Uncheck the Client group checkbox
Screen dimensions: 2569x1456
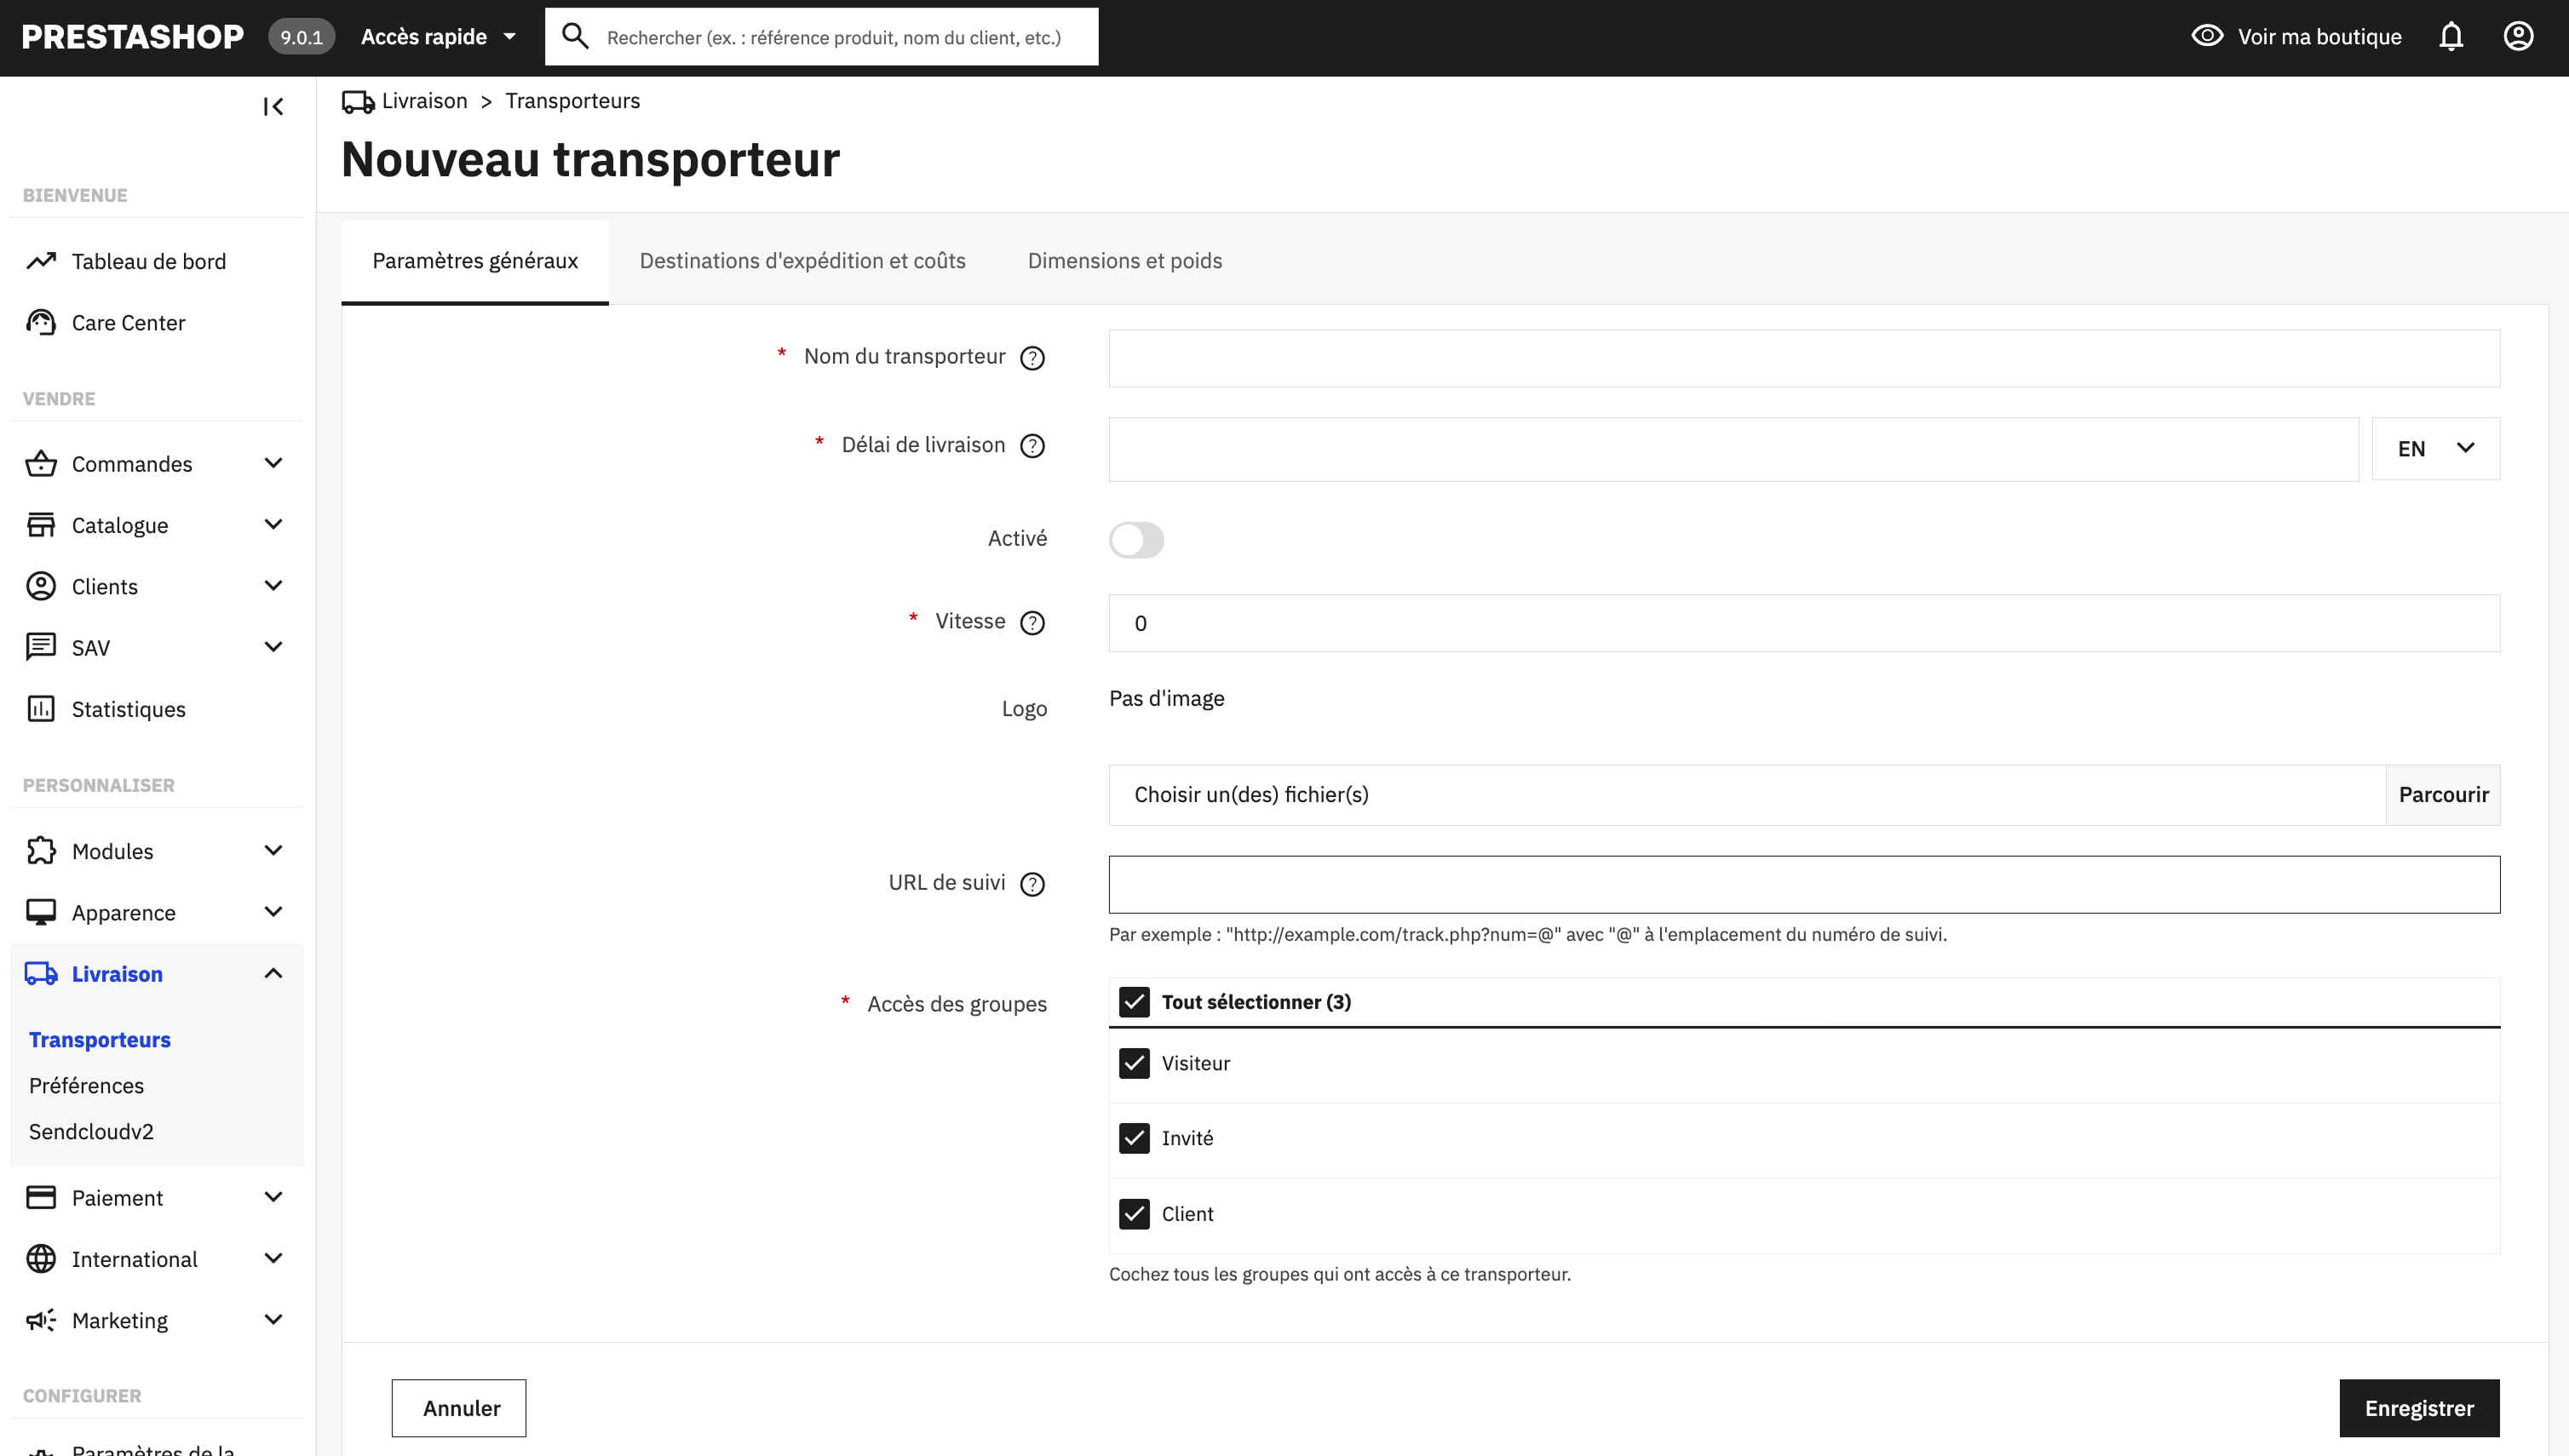[x=1135, y=1214]
